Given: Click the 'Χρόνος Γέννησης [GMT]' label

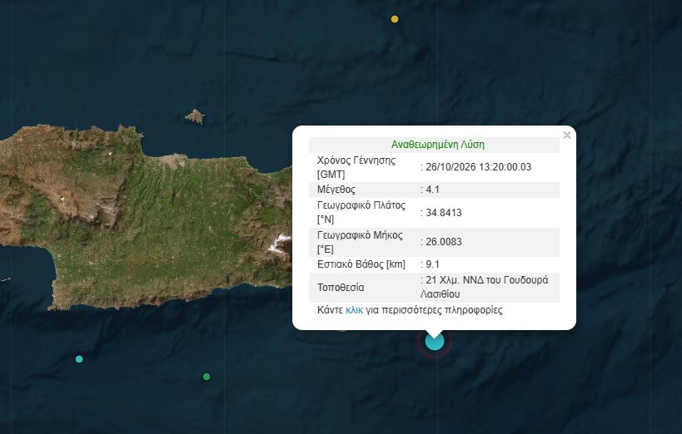Looking at the screenshot, I should pos(356,167).
